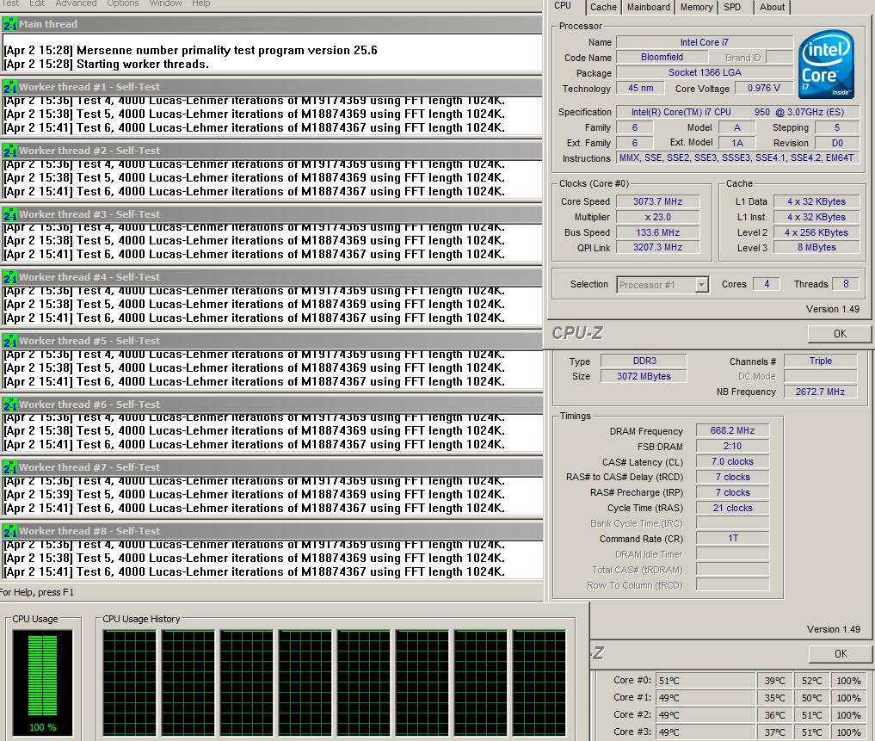Click the Revision field D0
Screen dimensions: 875x741
[x=837, y=143]
